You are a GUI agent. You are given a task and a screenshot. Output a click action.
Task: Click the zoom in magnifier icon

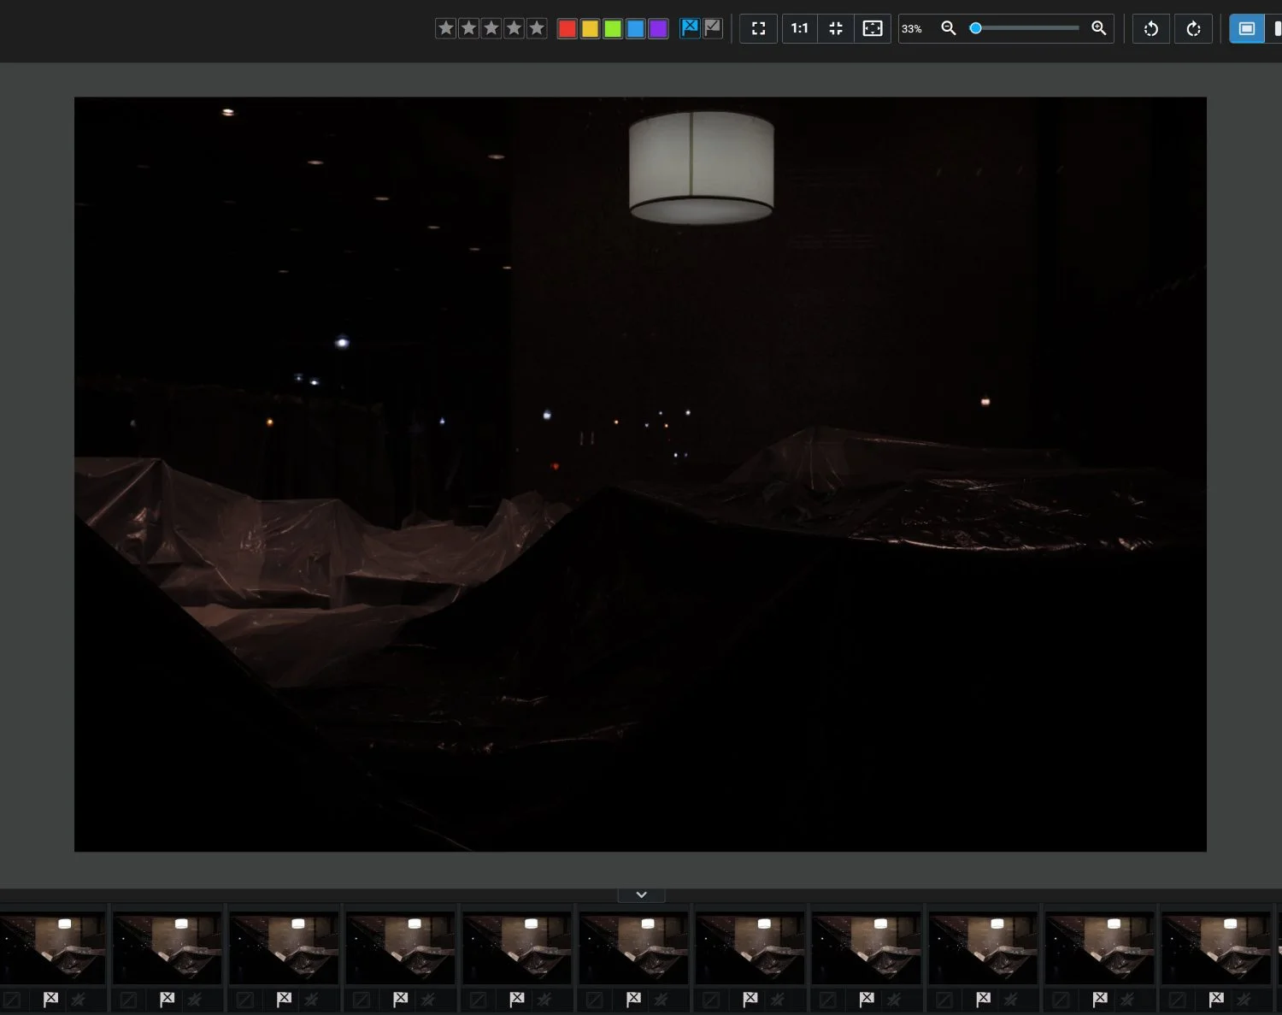[x=1099, y=28]
